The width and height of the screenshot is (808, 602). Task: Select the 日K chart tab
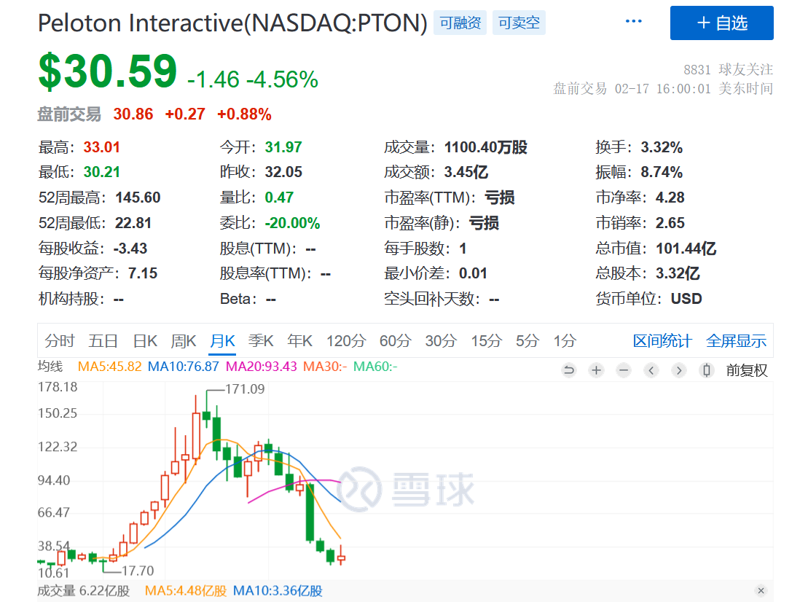click(145, 340)
